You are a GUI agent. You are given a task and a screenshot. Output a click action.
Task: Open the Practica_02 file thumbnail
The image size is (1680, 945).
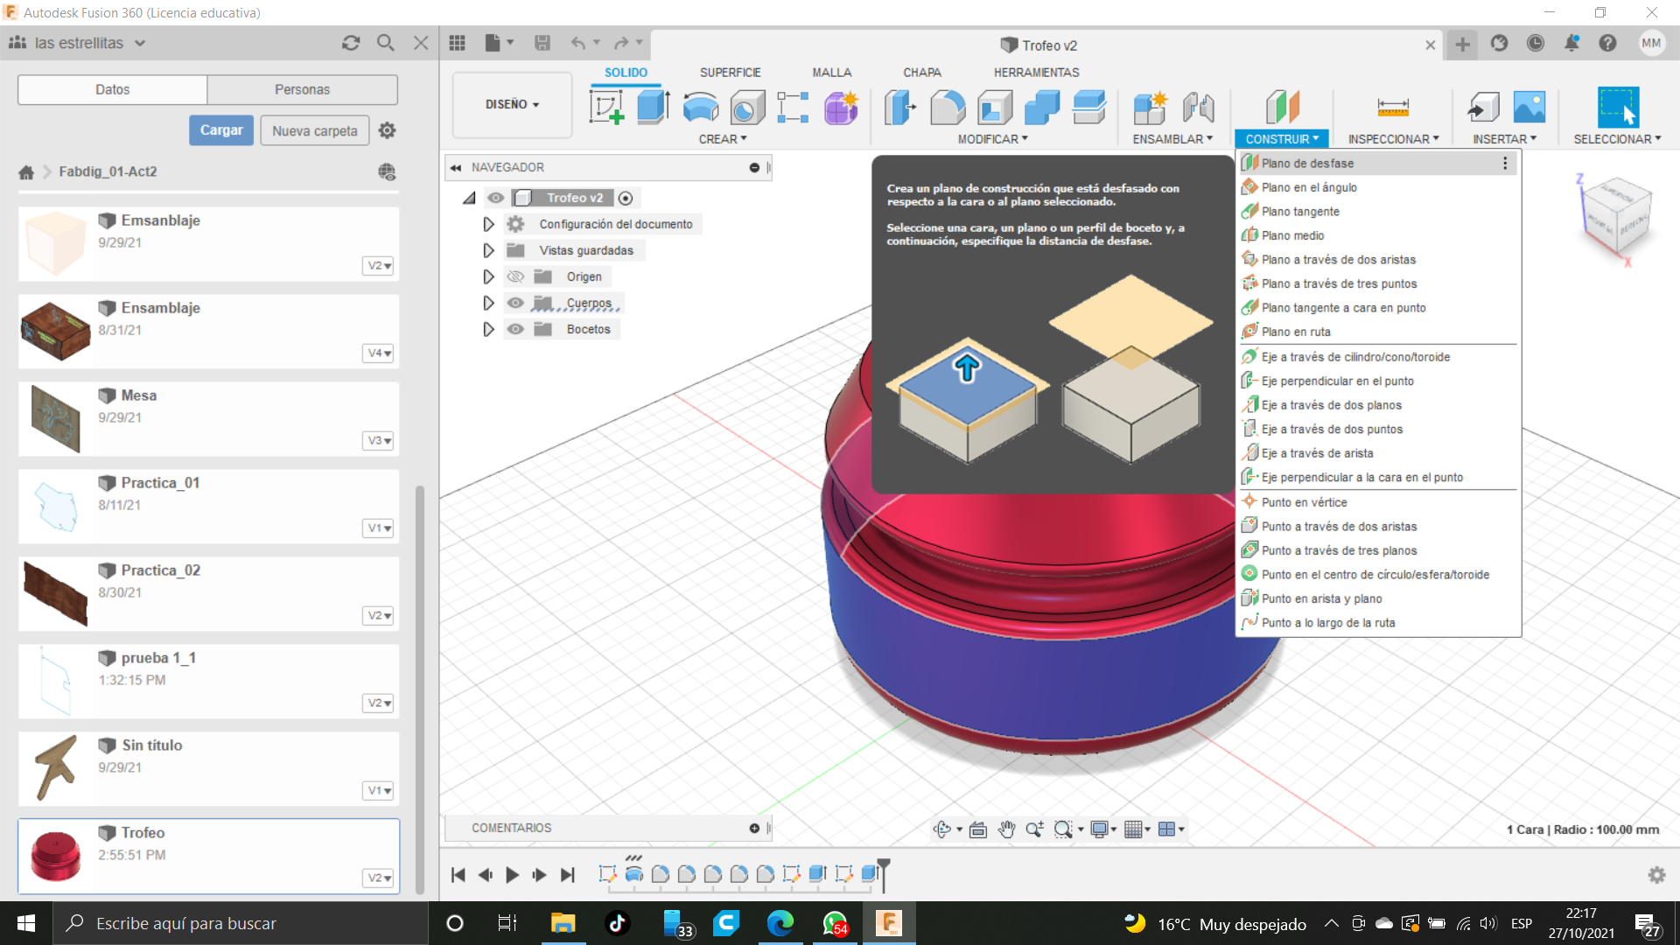pyautogui.click(x=55, y=593)
